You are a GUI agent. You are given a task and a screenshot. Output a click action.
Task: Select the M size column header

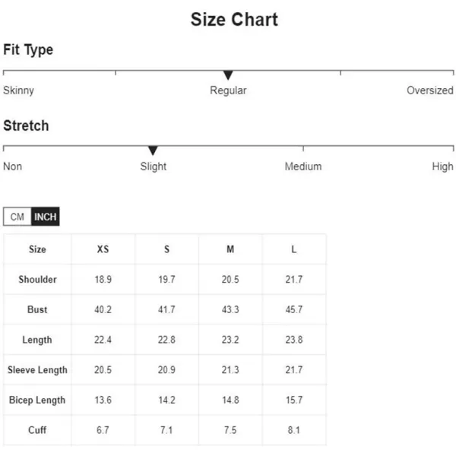point(230,249)
